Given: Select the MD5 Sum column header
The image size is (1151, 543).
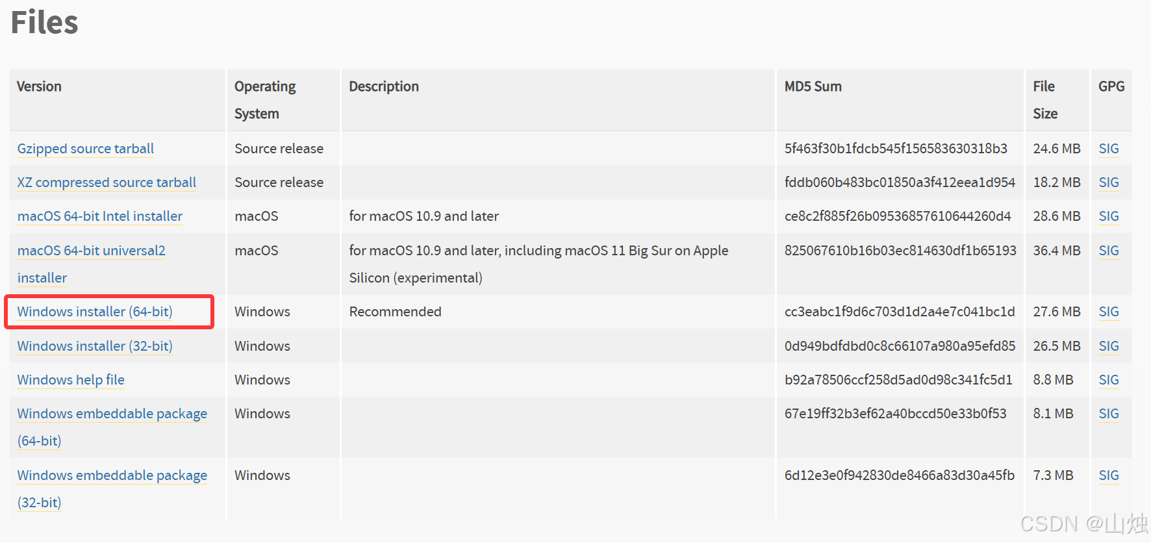Looking at the screenshot, I should pyautogui.click(x=813, y=86).
